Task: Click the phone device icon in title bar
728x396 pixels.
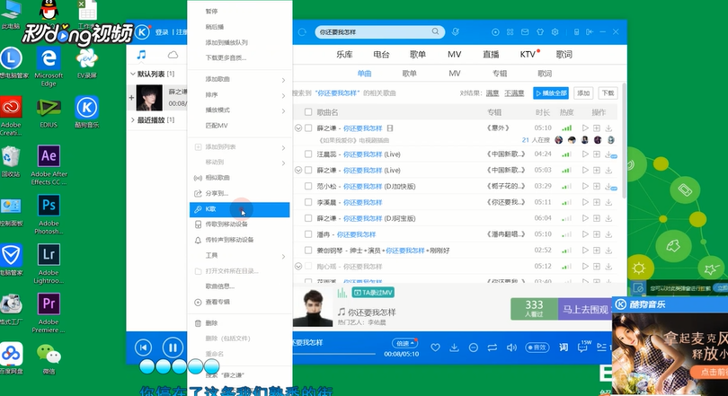Action: (x=576, y=32)
